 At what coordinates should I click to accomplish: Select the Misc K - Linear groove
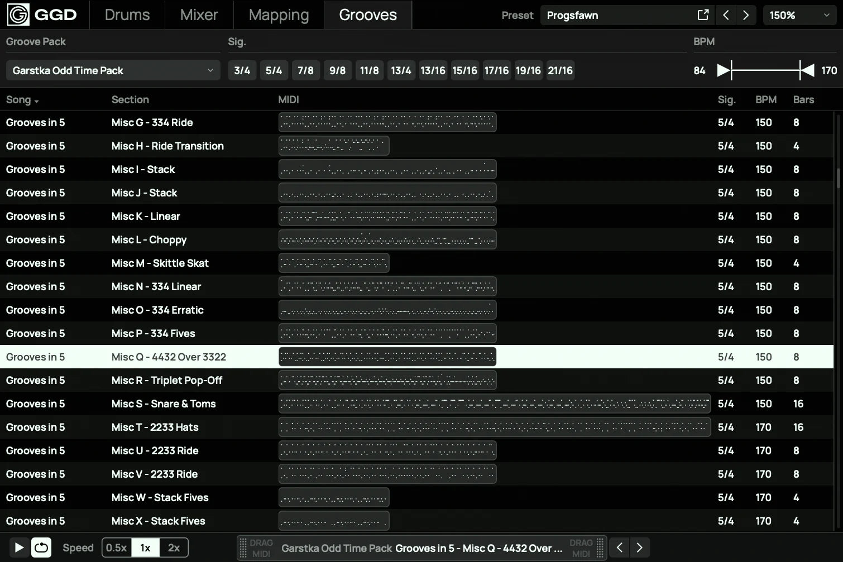click(146, 217)
